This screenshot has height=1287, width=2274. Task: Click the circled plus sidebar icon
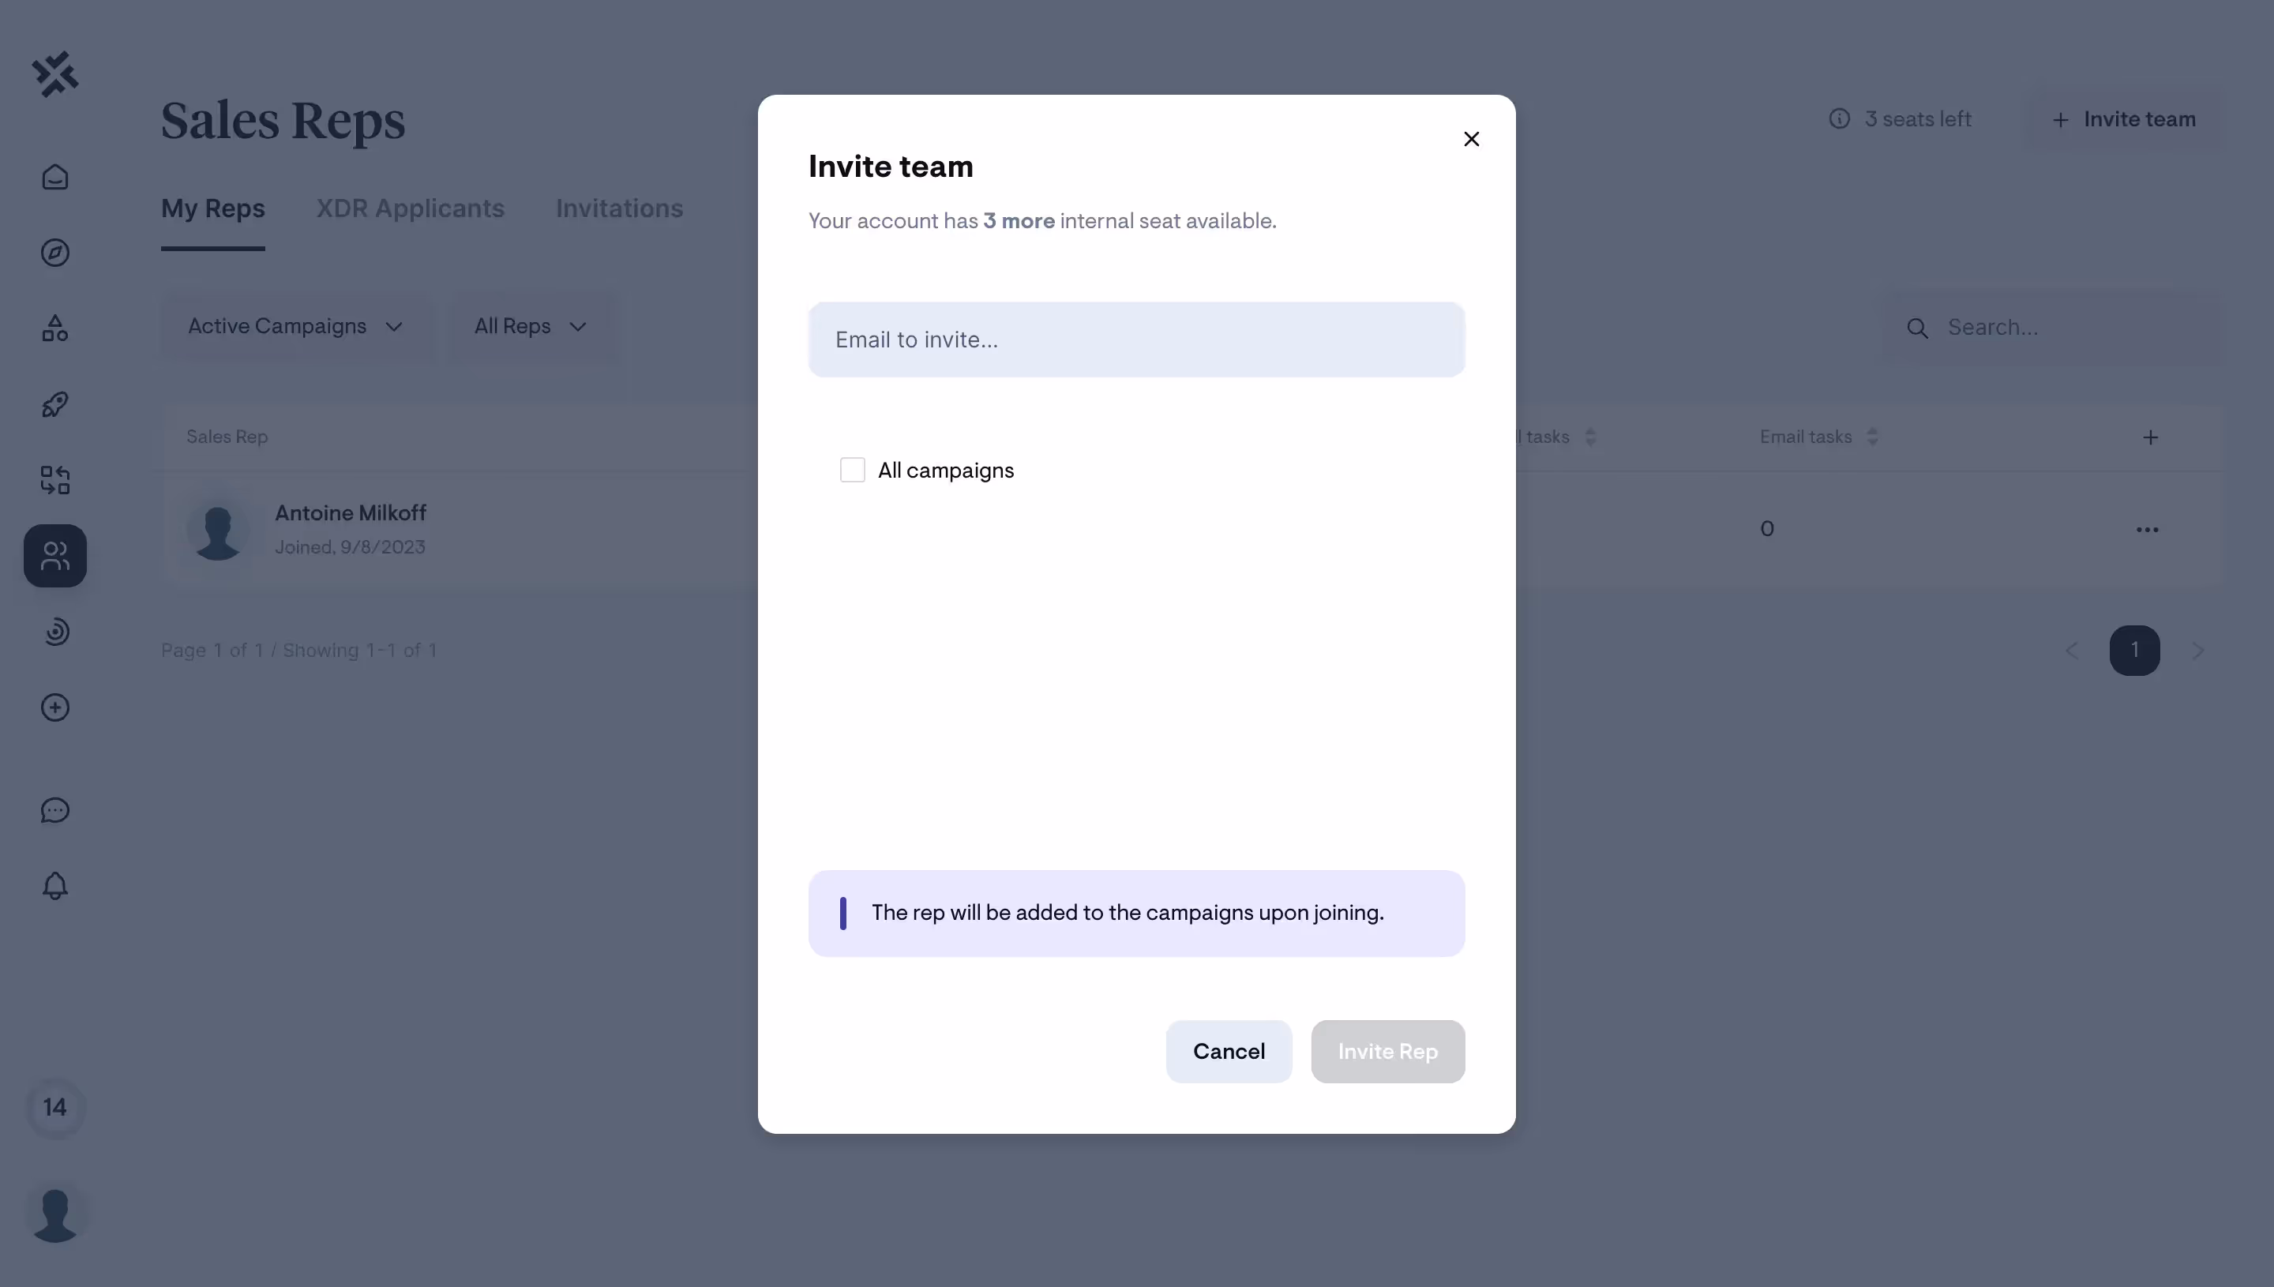click(x=54, y=708)
